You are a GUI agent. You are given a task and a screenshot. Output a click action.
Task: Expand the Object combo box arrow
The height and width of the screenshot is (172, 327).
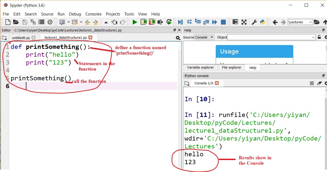(x=313, y=37)
